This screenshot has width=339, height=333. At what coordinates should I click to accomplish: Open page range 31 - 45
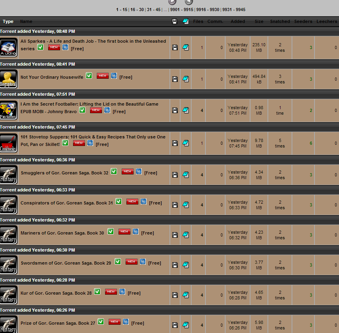point(154,10)
